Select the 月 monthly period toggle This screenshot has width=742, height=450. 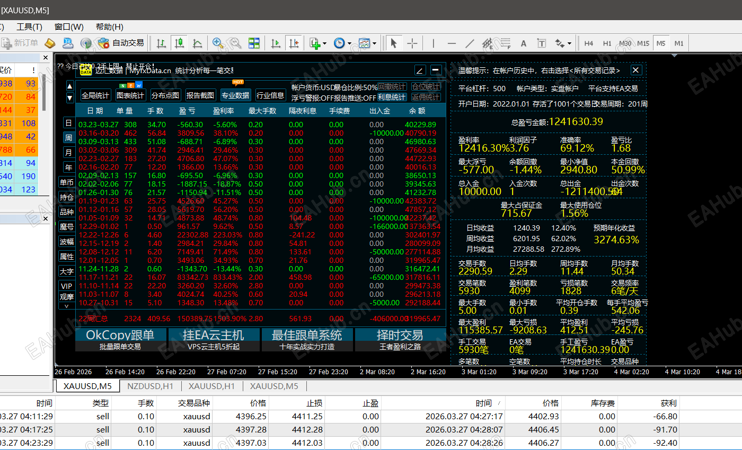68,153
